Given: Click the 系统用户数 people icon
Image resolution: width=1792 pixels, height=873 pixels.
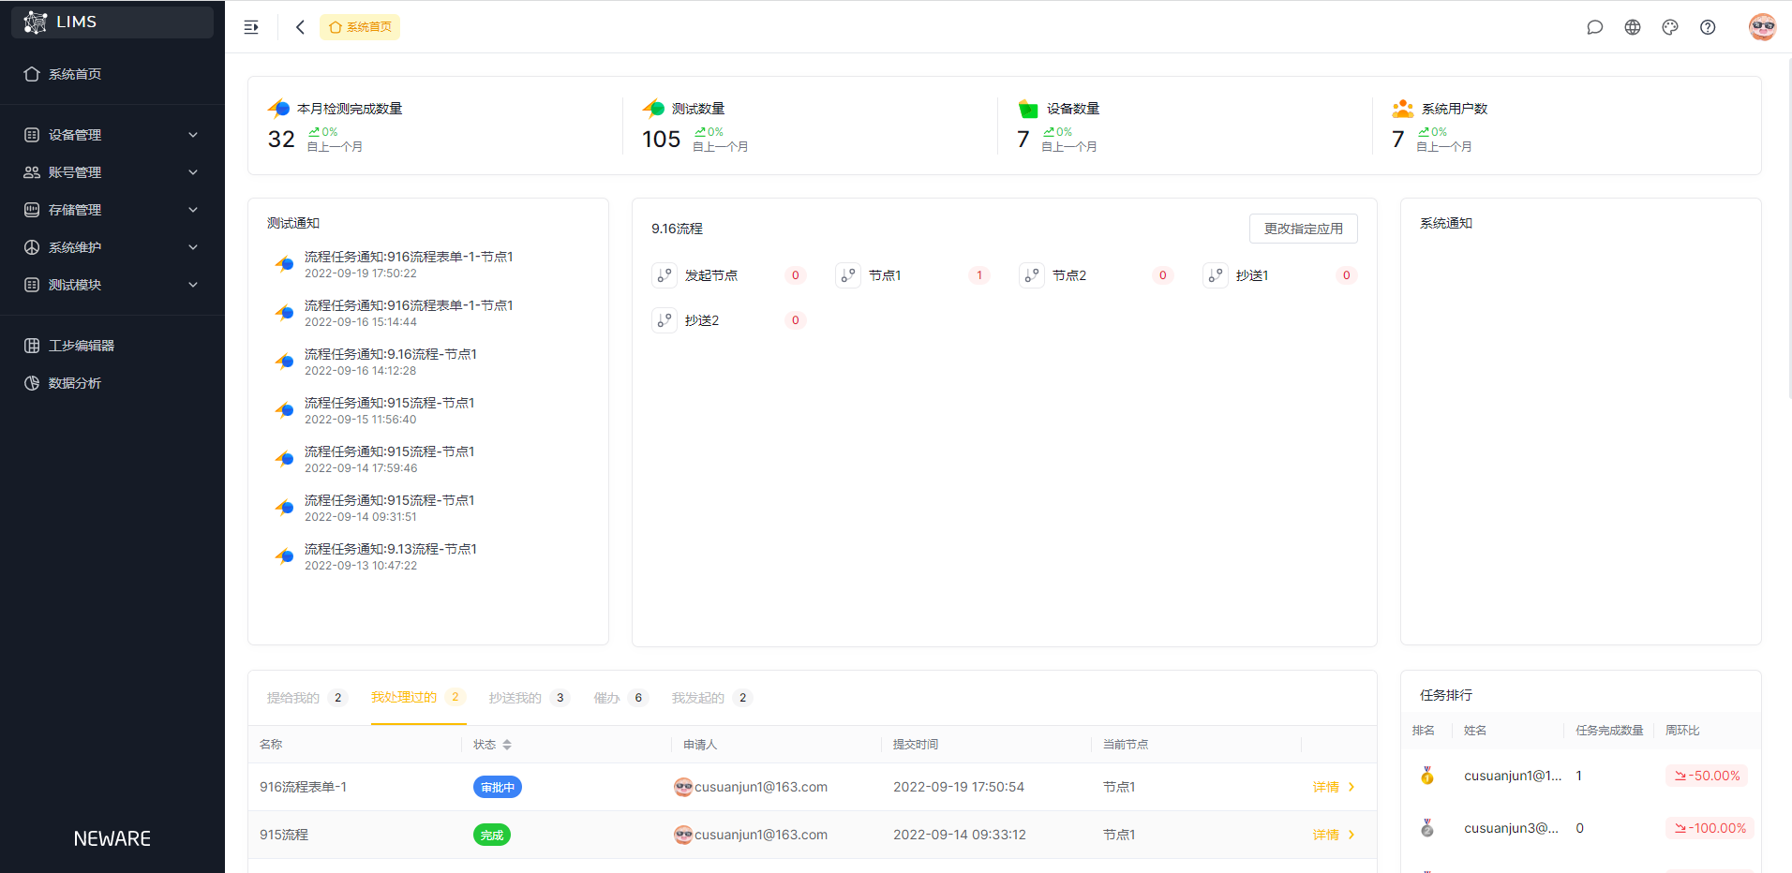Looking at the screenshot, I should (1403, 109).
